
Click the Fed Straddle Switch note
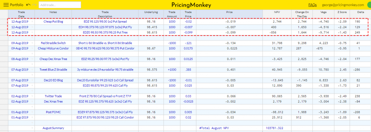pos(53,43)
